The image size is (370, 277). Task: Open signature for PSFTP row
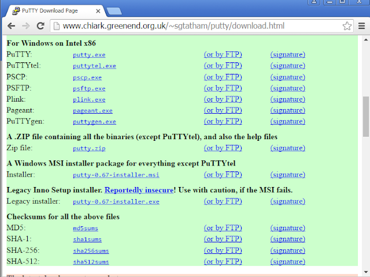click(x=288, y=88)
